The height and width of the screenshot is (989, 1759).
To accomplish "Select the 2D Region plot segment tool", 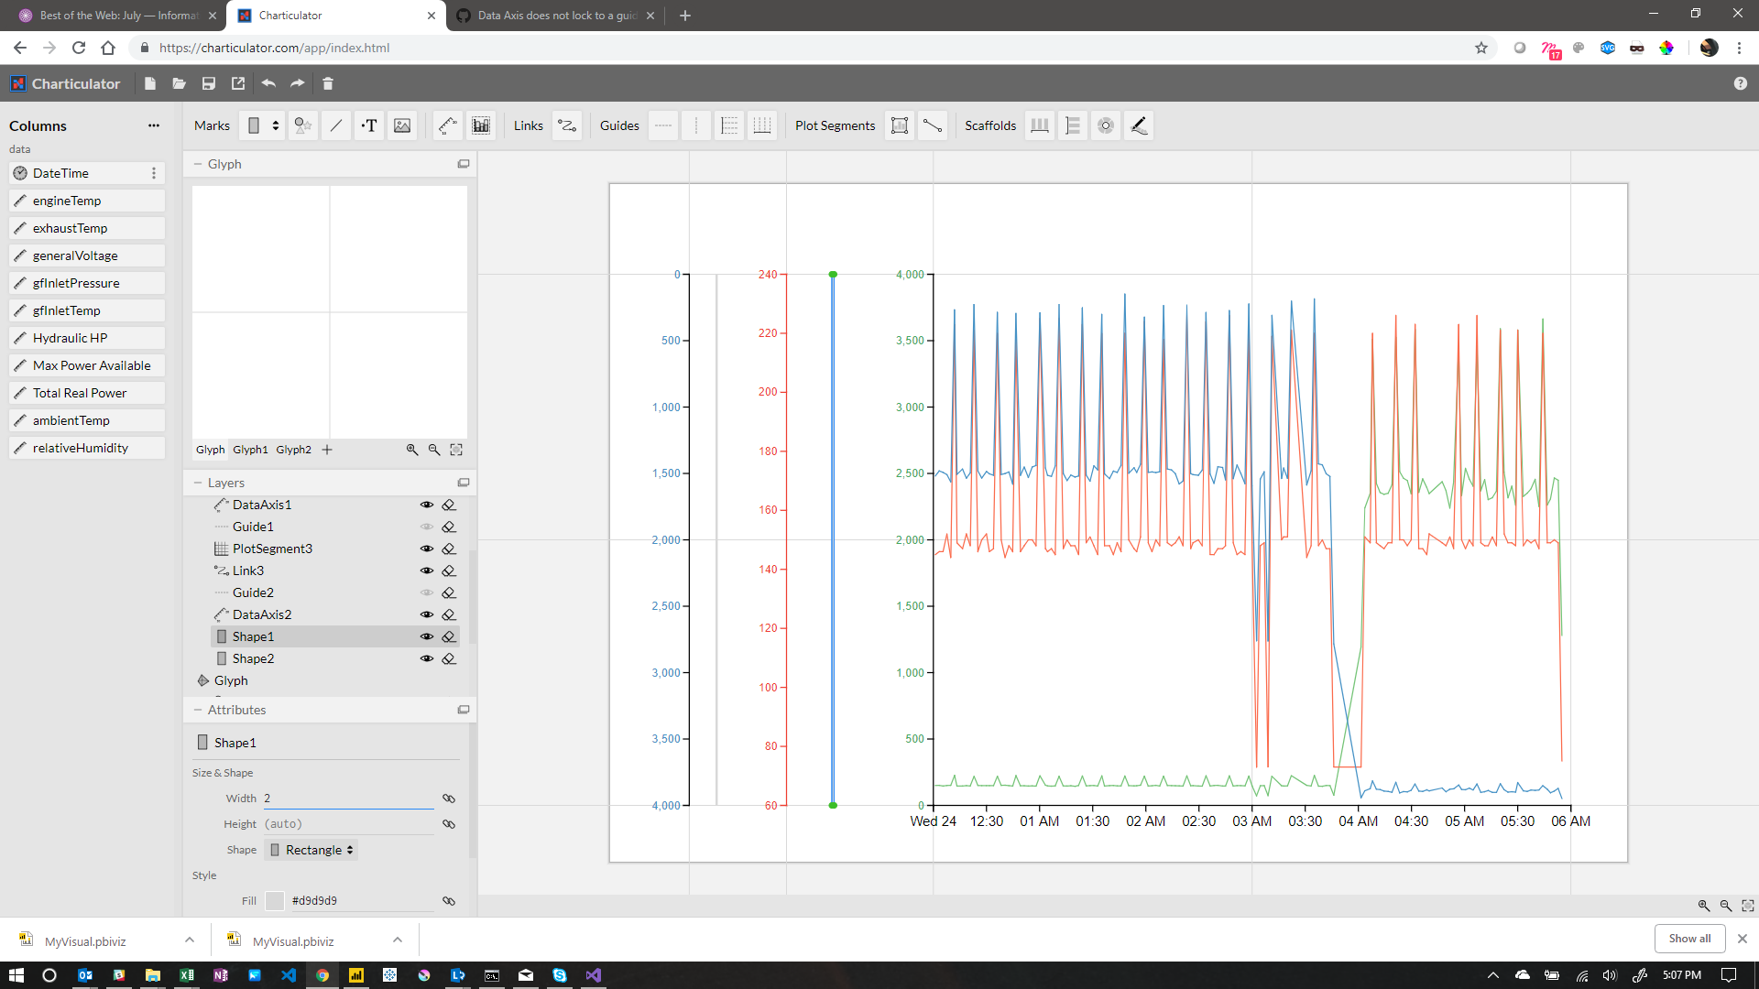I will (x=900, y=125).
